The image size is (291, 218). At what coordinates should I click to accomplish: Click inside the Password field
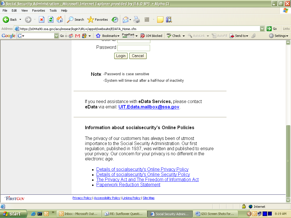[x=134, y=48]
